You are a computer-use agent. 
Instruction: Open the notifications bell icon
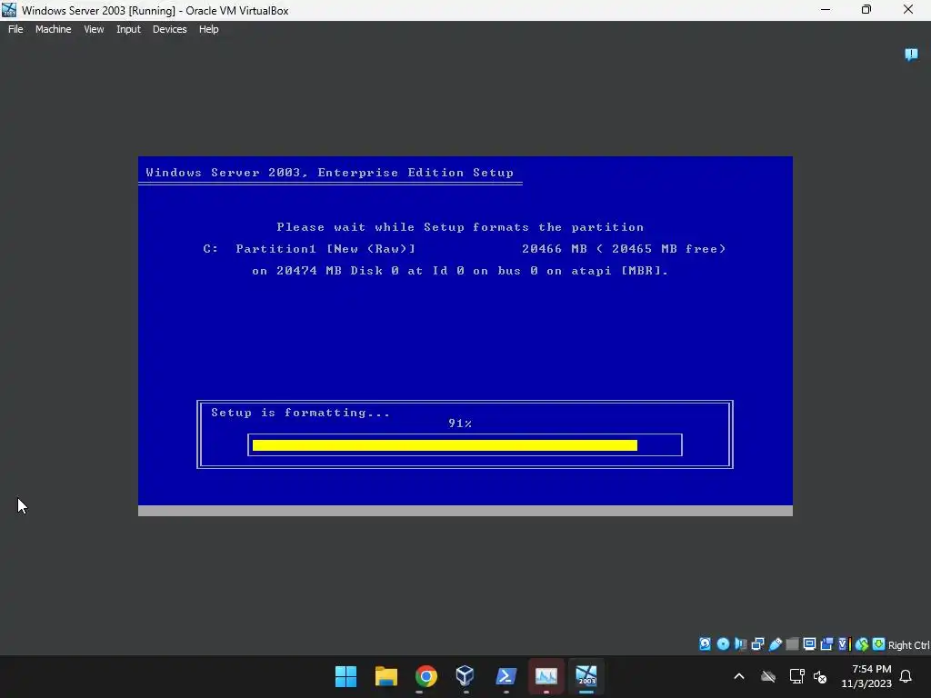point(906,676)
